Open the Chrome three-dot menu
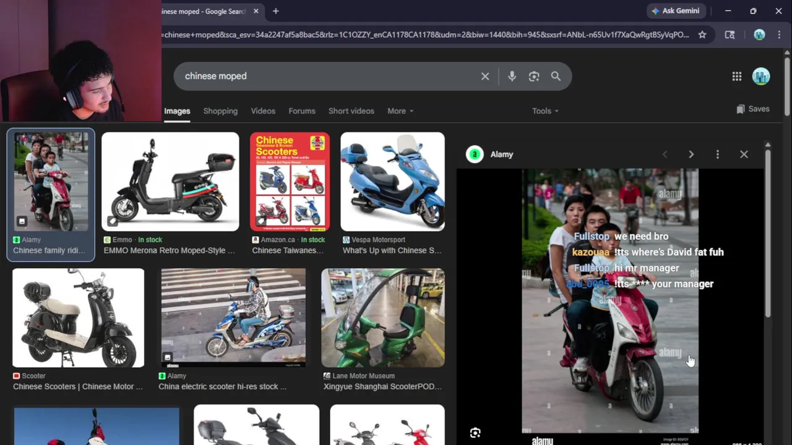The width and height of the screenshot is (792, 445). (x=779, y=35)
